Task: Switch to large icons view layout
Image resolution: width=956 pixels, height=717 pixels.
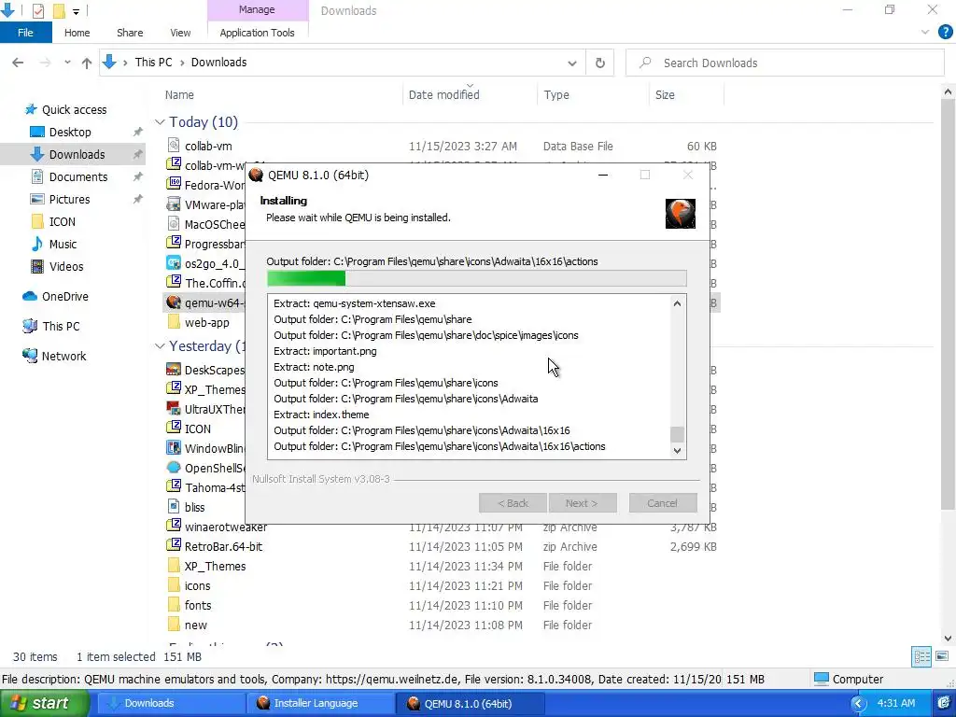Action: [x=942, y=656]
